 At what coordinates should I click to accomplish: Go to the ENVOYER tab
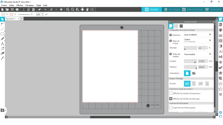pyautogui.click(x=213, y=9)
